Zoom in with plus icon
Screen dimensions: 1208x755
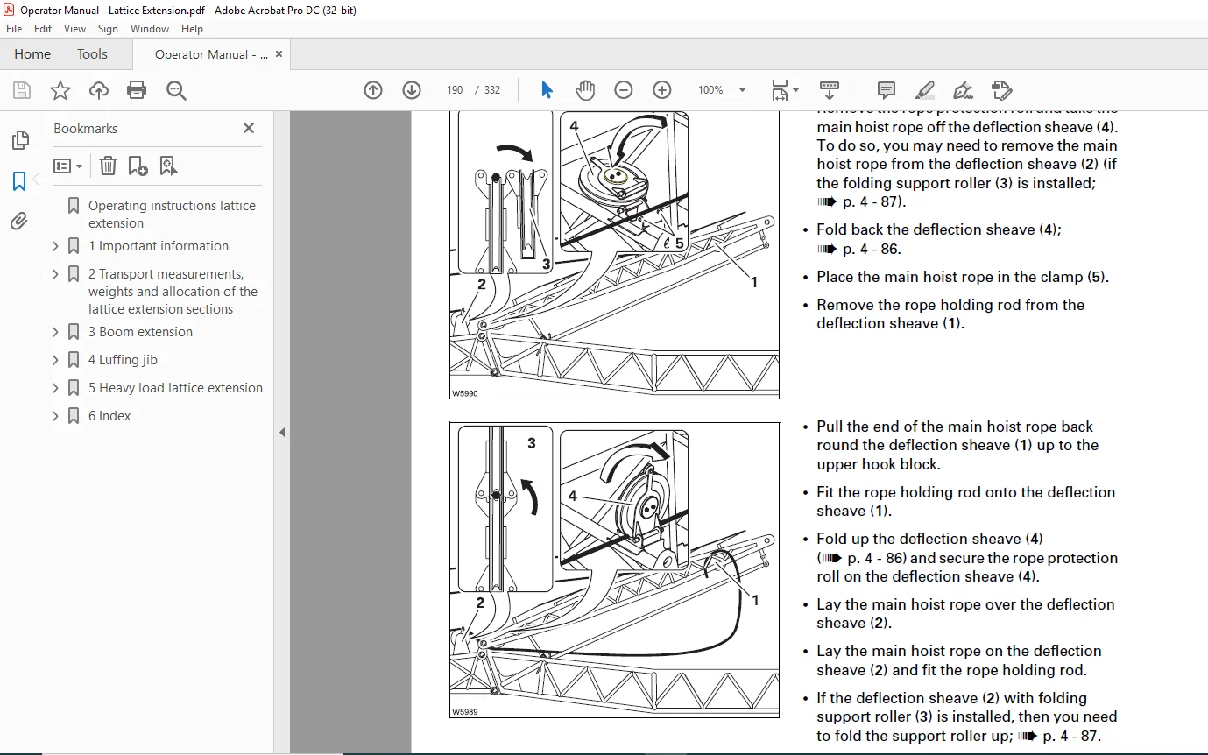(662, 90)
